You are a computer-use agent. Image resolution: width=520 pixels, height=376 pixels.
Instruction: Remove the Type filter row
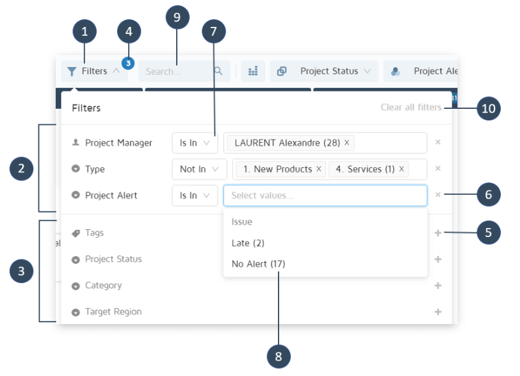click(x=438, y=169)
